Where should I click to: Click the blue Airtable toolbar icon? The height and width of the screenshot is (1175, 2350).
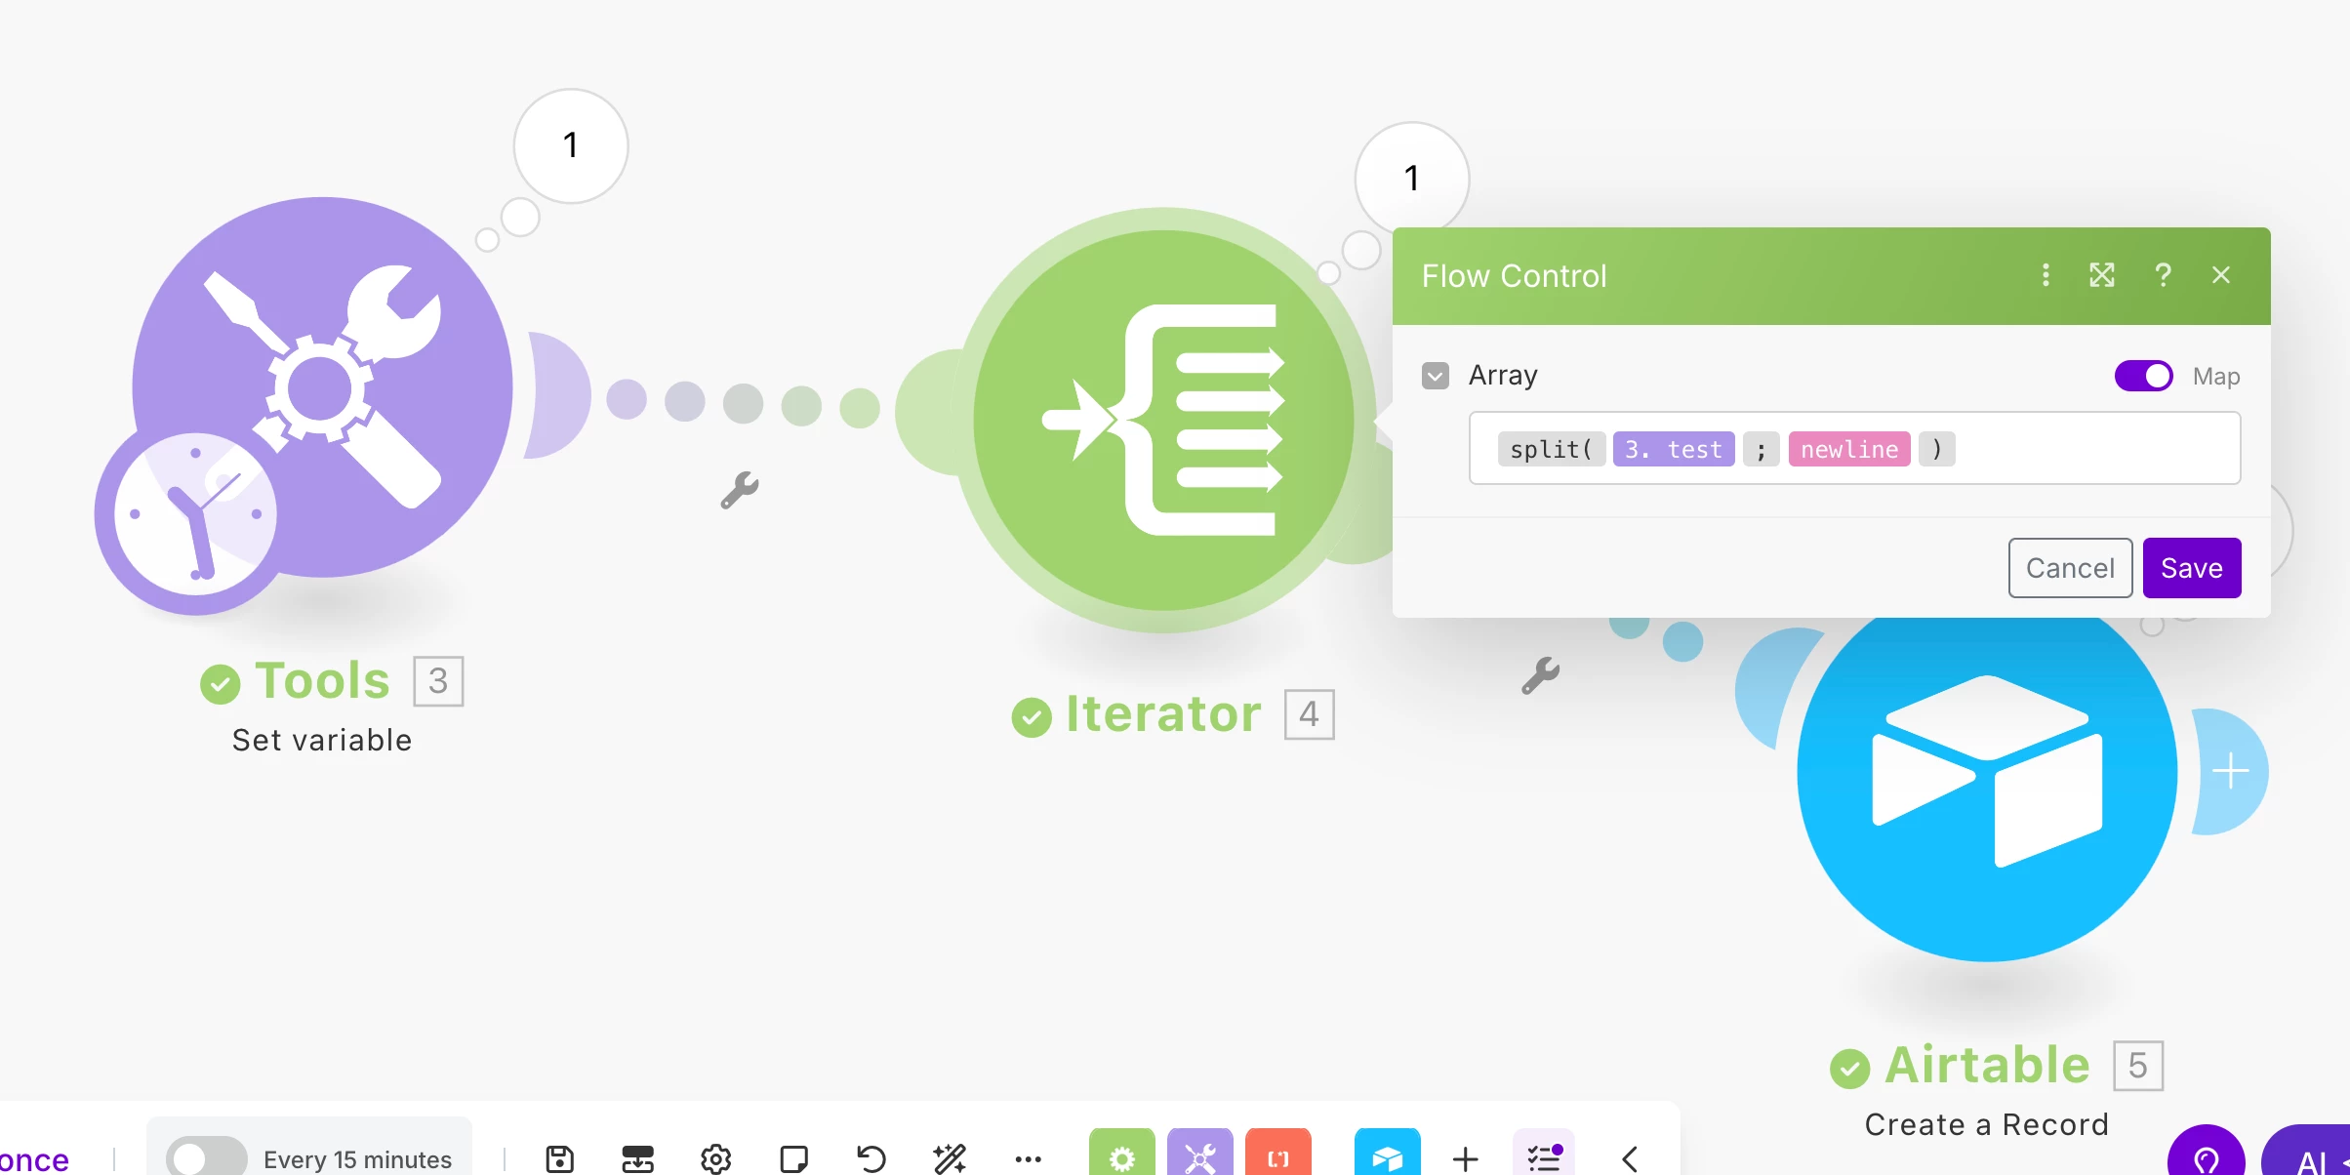pos(1387,1156)
